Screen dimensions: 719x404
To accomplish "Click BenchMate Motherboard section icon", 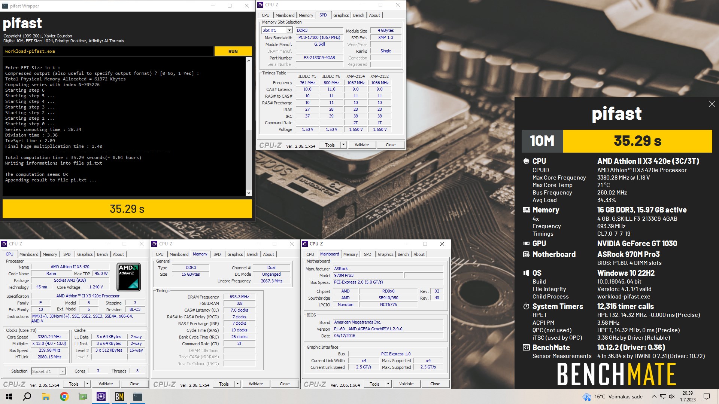I will coord(526,254).
